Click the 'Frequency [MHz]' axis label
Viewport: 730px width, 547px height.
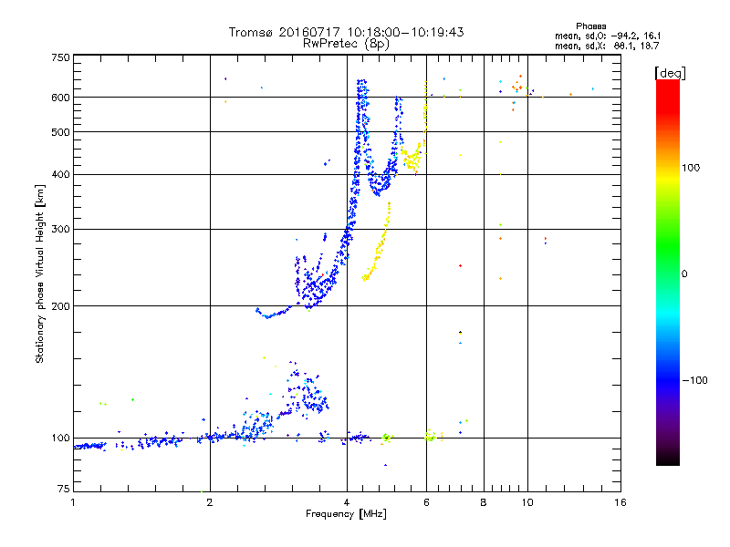[x=346, y=514]
